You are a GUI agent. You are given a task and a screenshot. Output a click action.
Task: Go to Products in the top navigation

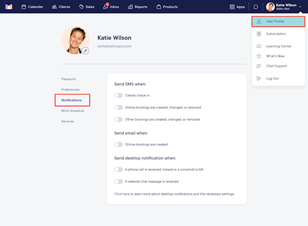167,7
